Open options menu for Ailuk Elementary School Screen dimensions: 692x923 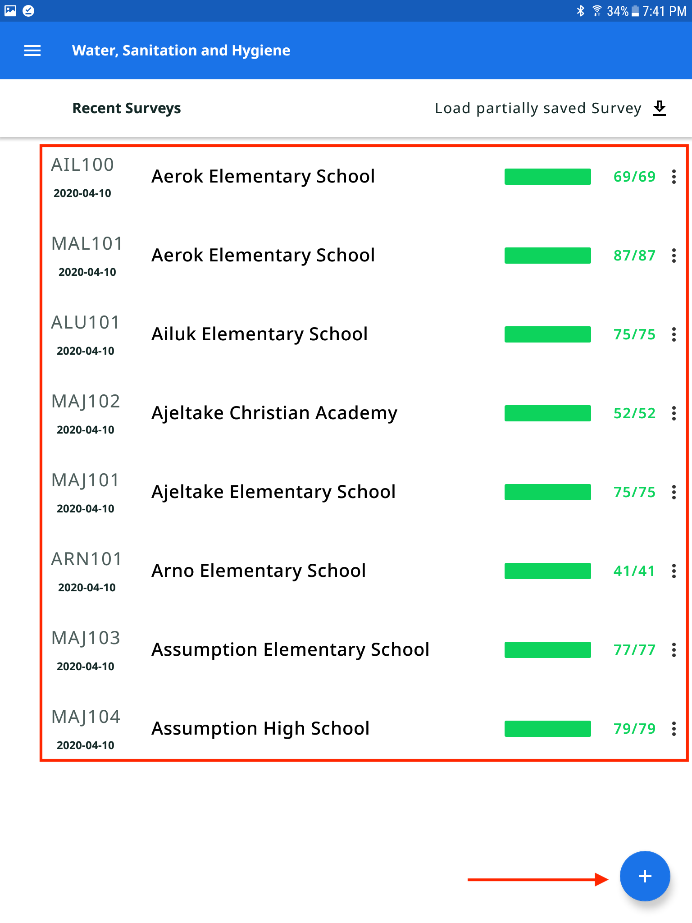pyautogui.click(x=674, y=334)
